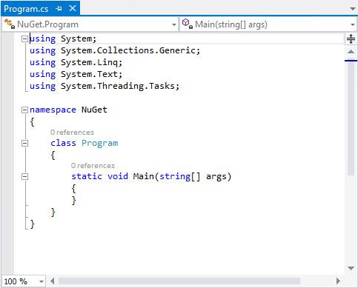Click the opening brace of Main method
Image resolution: width=358 pixels, height=288 pixels.
[73, 189]
